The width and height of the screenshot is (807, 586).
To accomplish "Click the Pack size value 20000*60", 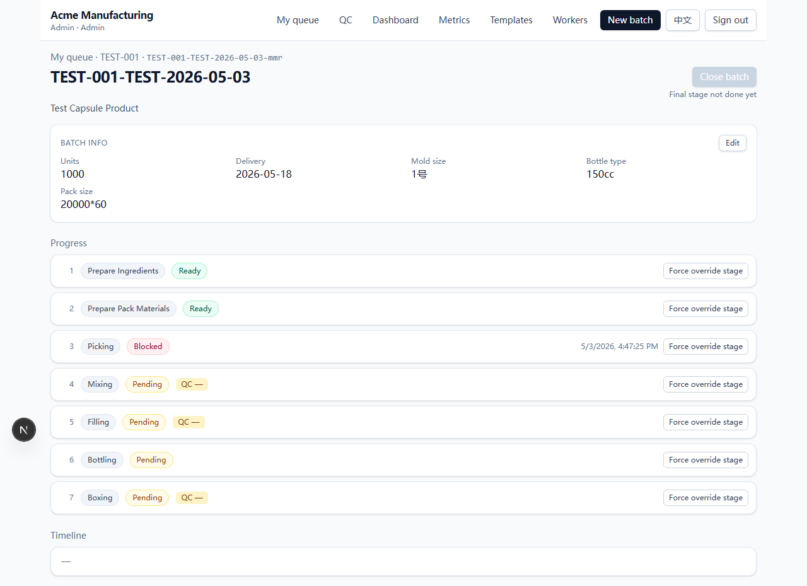I will pos(83,205).
